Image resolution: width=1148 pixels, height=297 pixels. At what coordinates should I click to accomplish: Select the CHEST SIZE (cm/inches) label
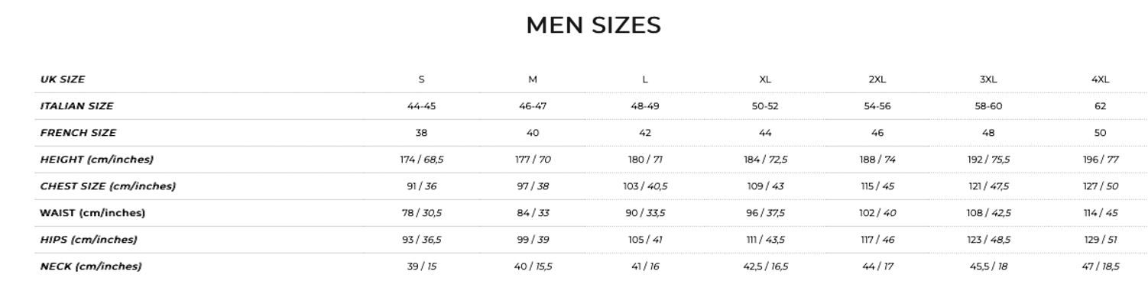[x=108, y=186]
